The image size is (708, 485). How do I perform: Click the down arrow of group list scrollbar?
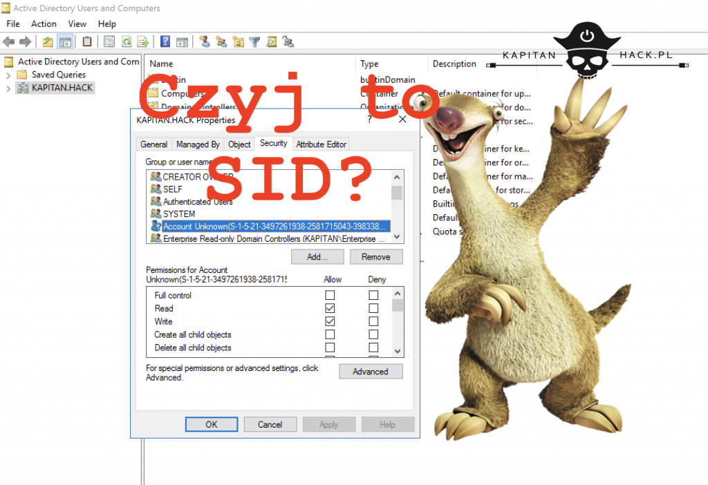click(x=397, y=237)
